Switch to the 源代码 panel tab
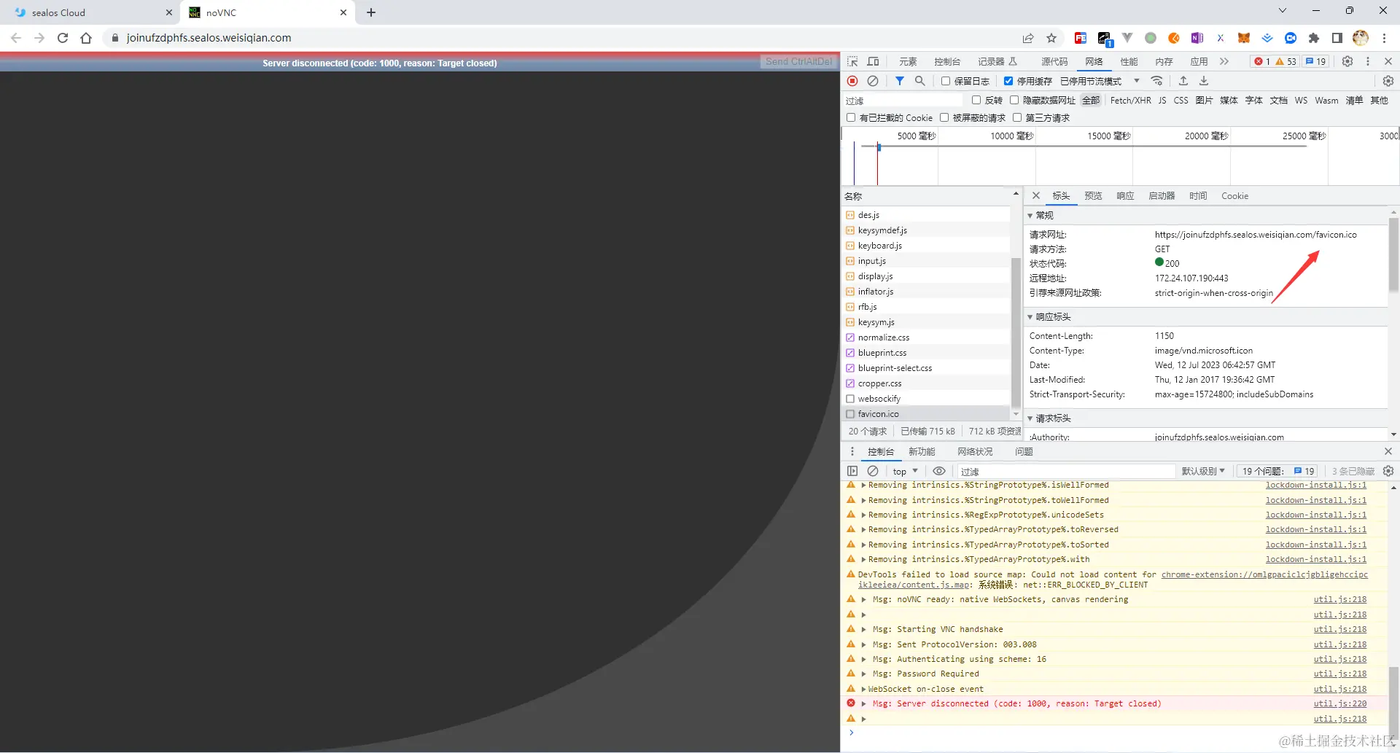 tap(1054, 61)
